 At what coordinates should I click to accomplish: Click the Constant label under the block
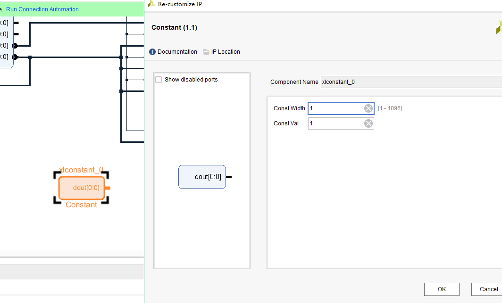pos(81,205)
